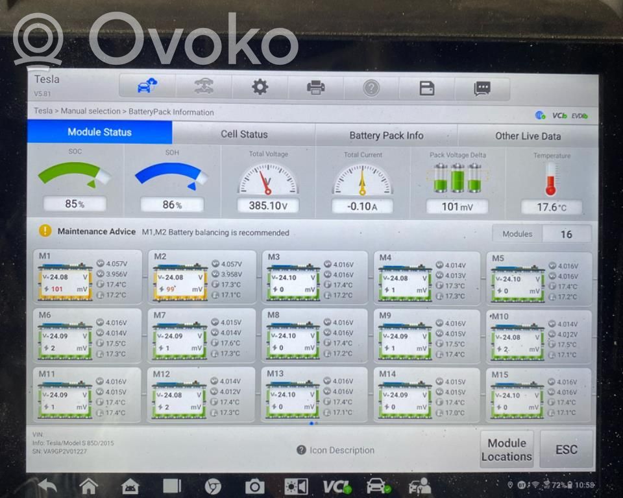Click the Modules count value 16
Viewport: 623px width, 498px height.
pyautogui.click(x=566, y=234)
